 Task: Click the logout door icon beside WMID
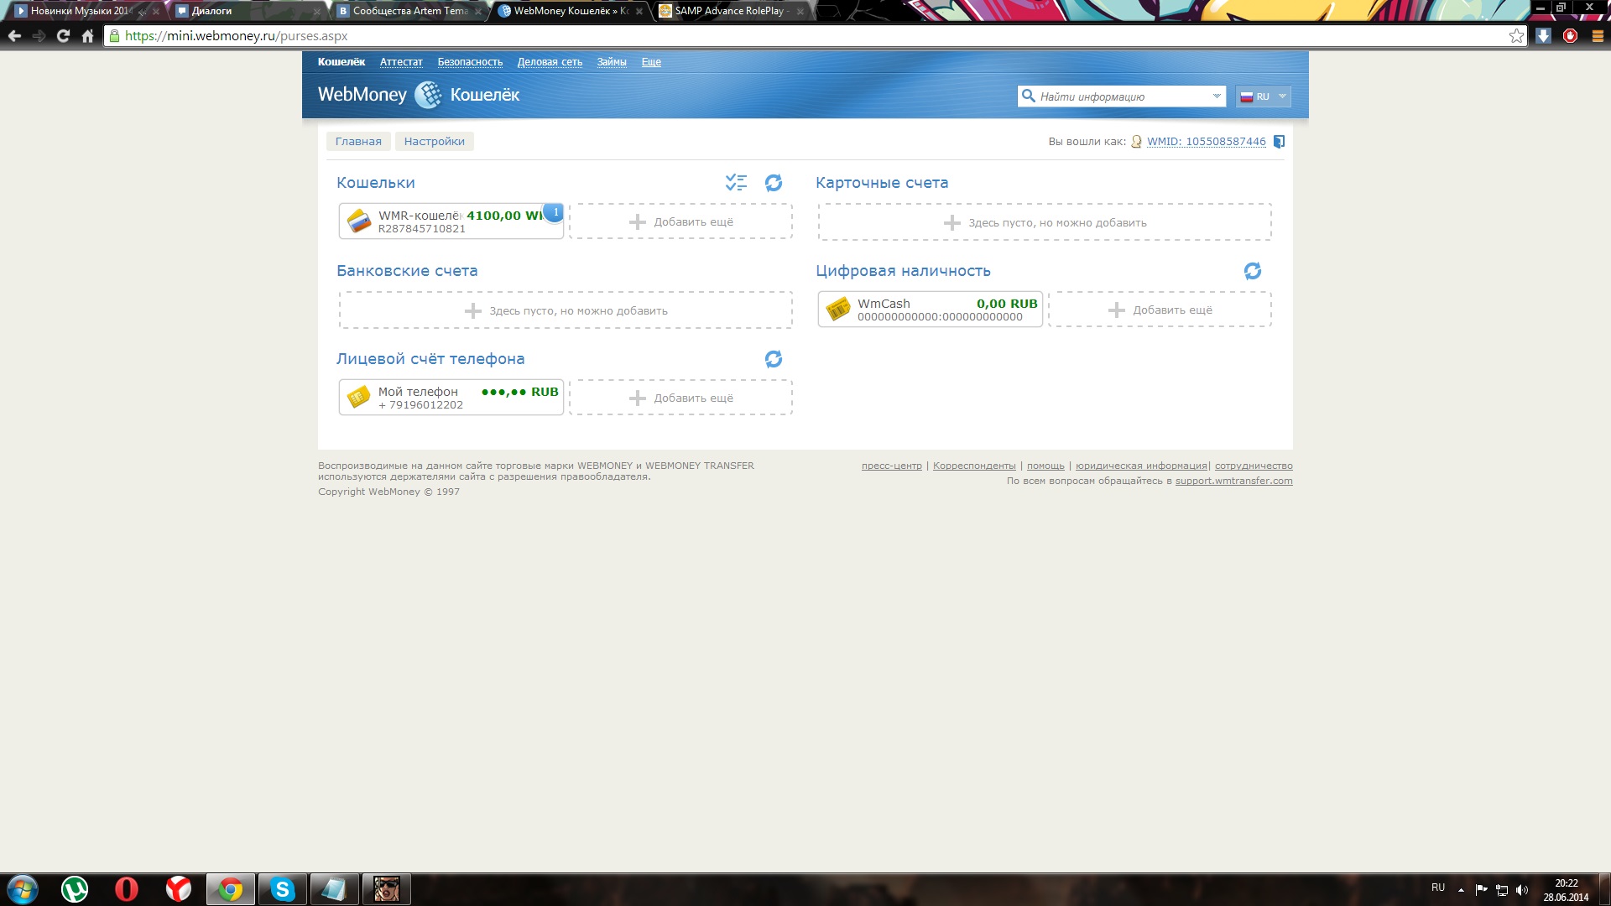pos(1279,141)
